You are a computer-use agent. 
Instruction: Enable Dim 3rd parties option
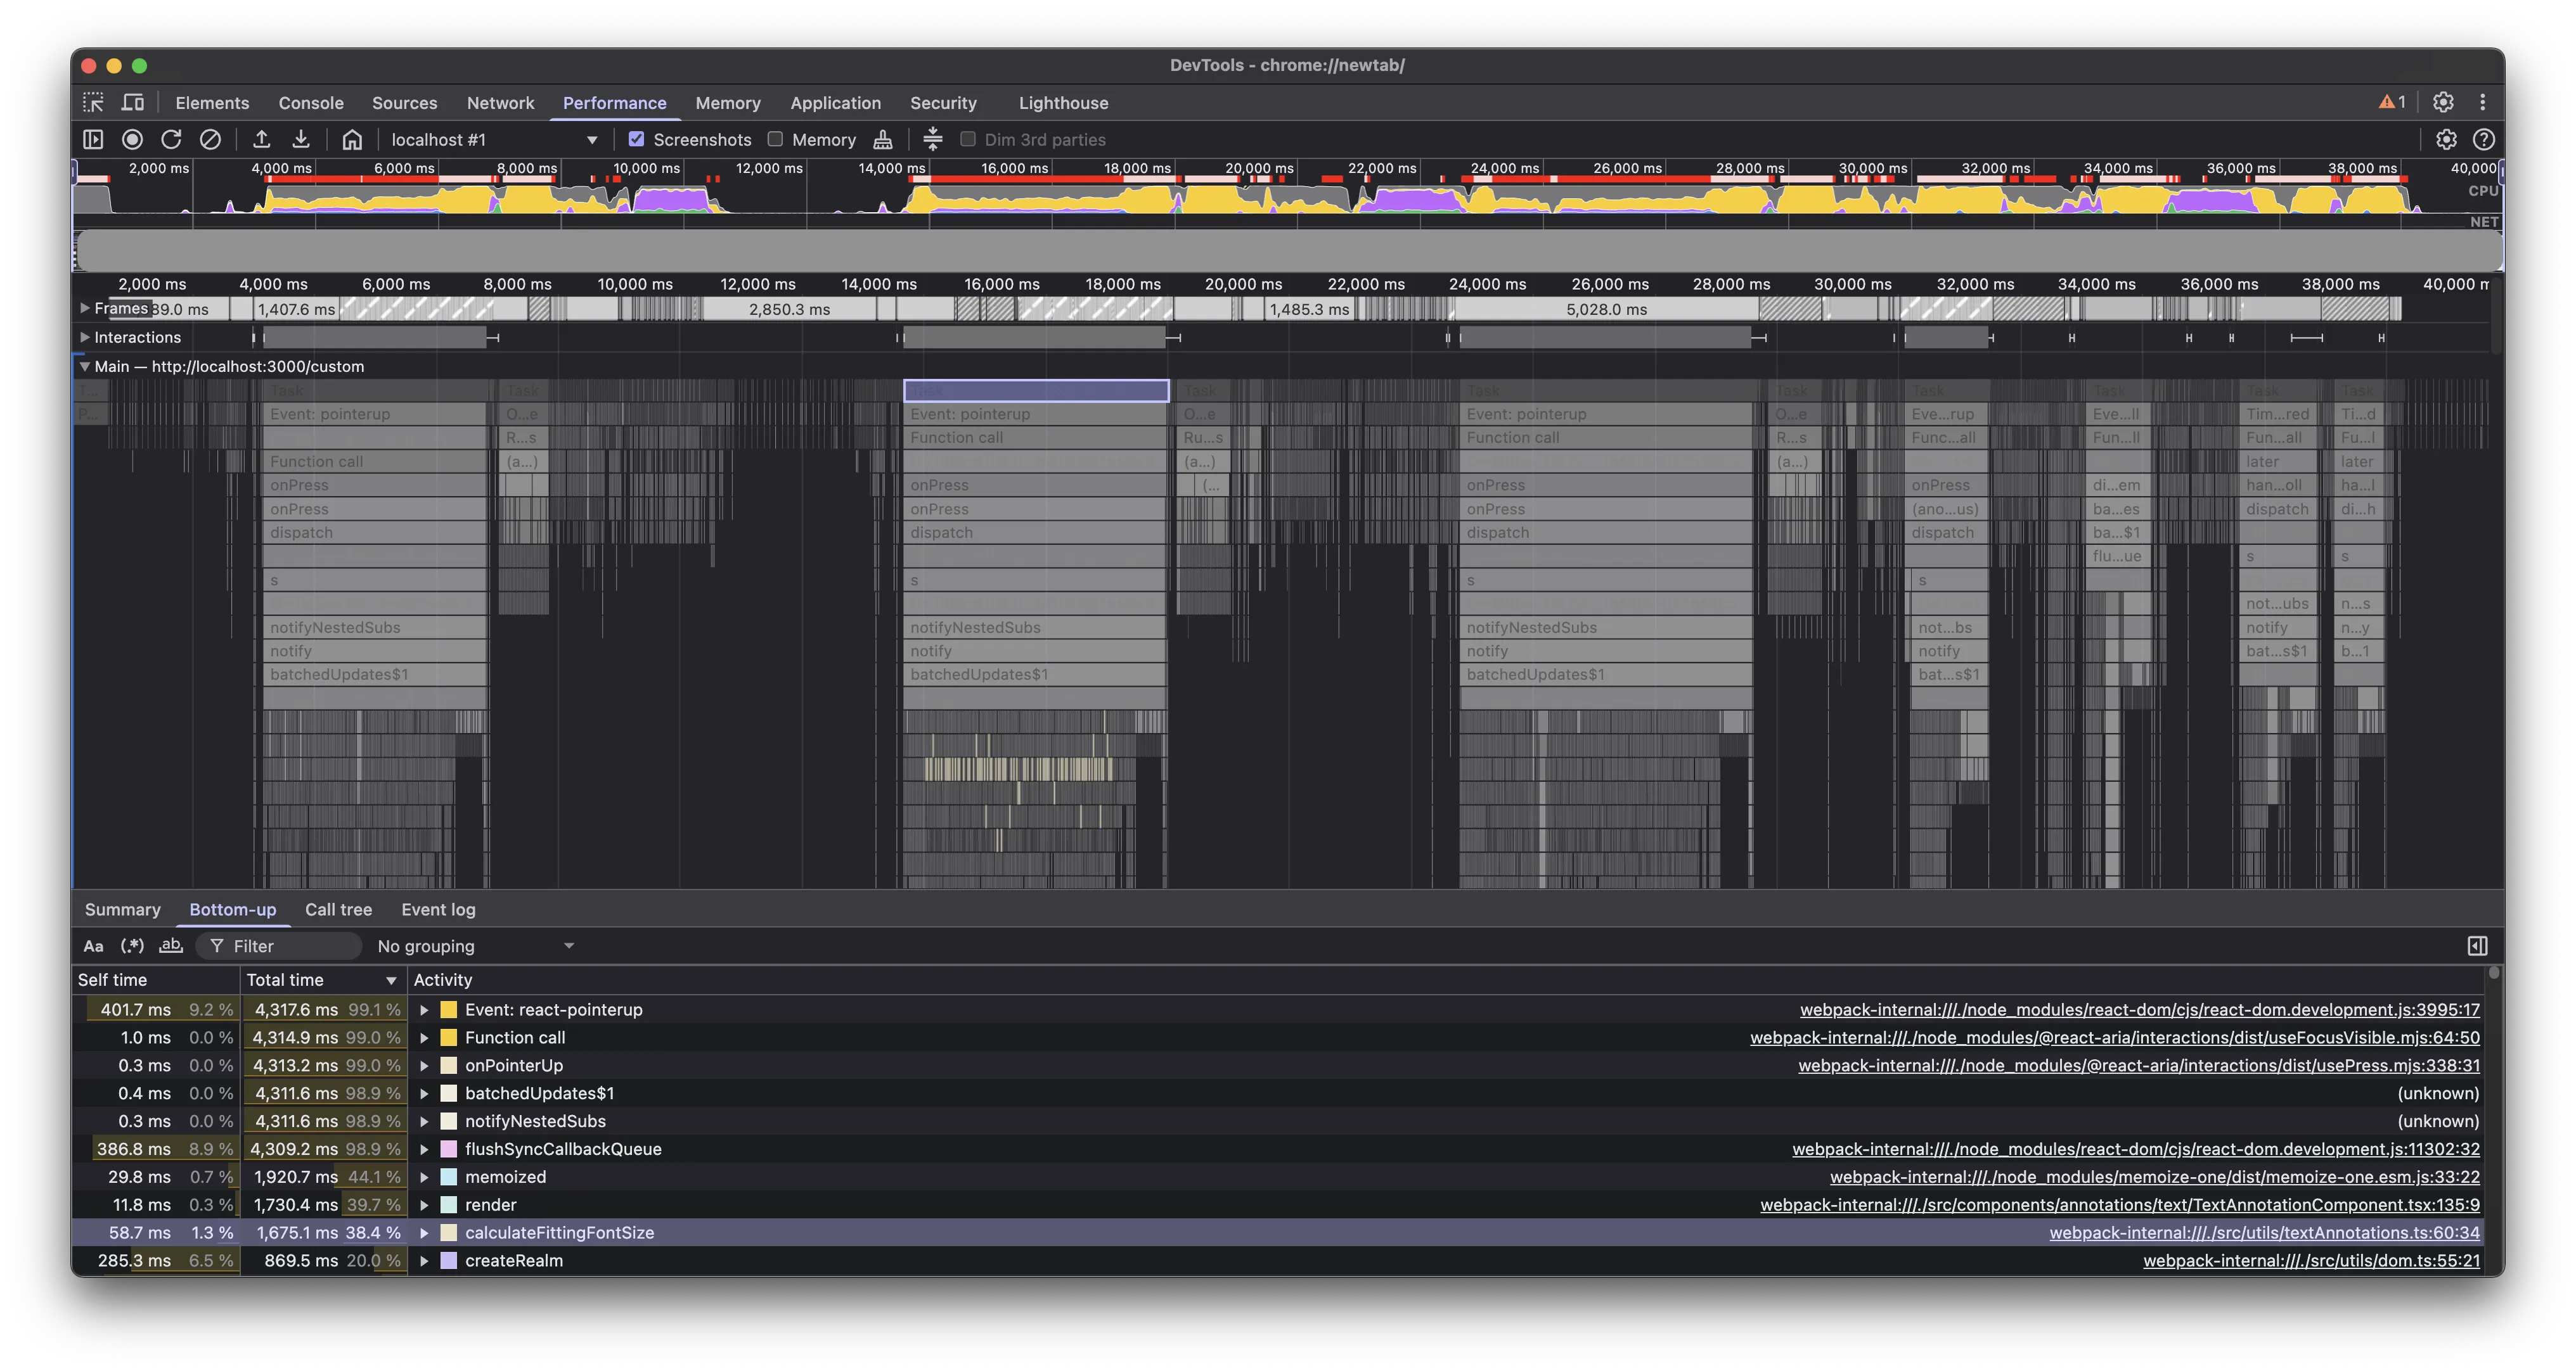[x=967, y=139]
